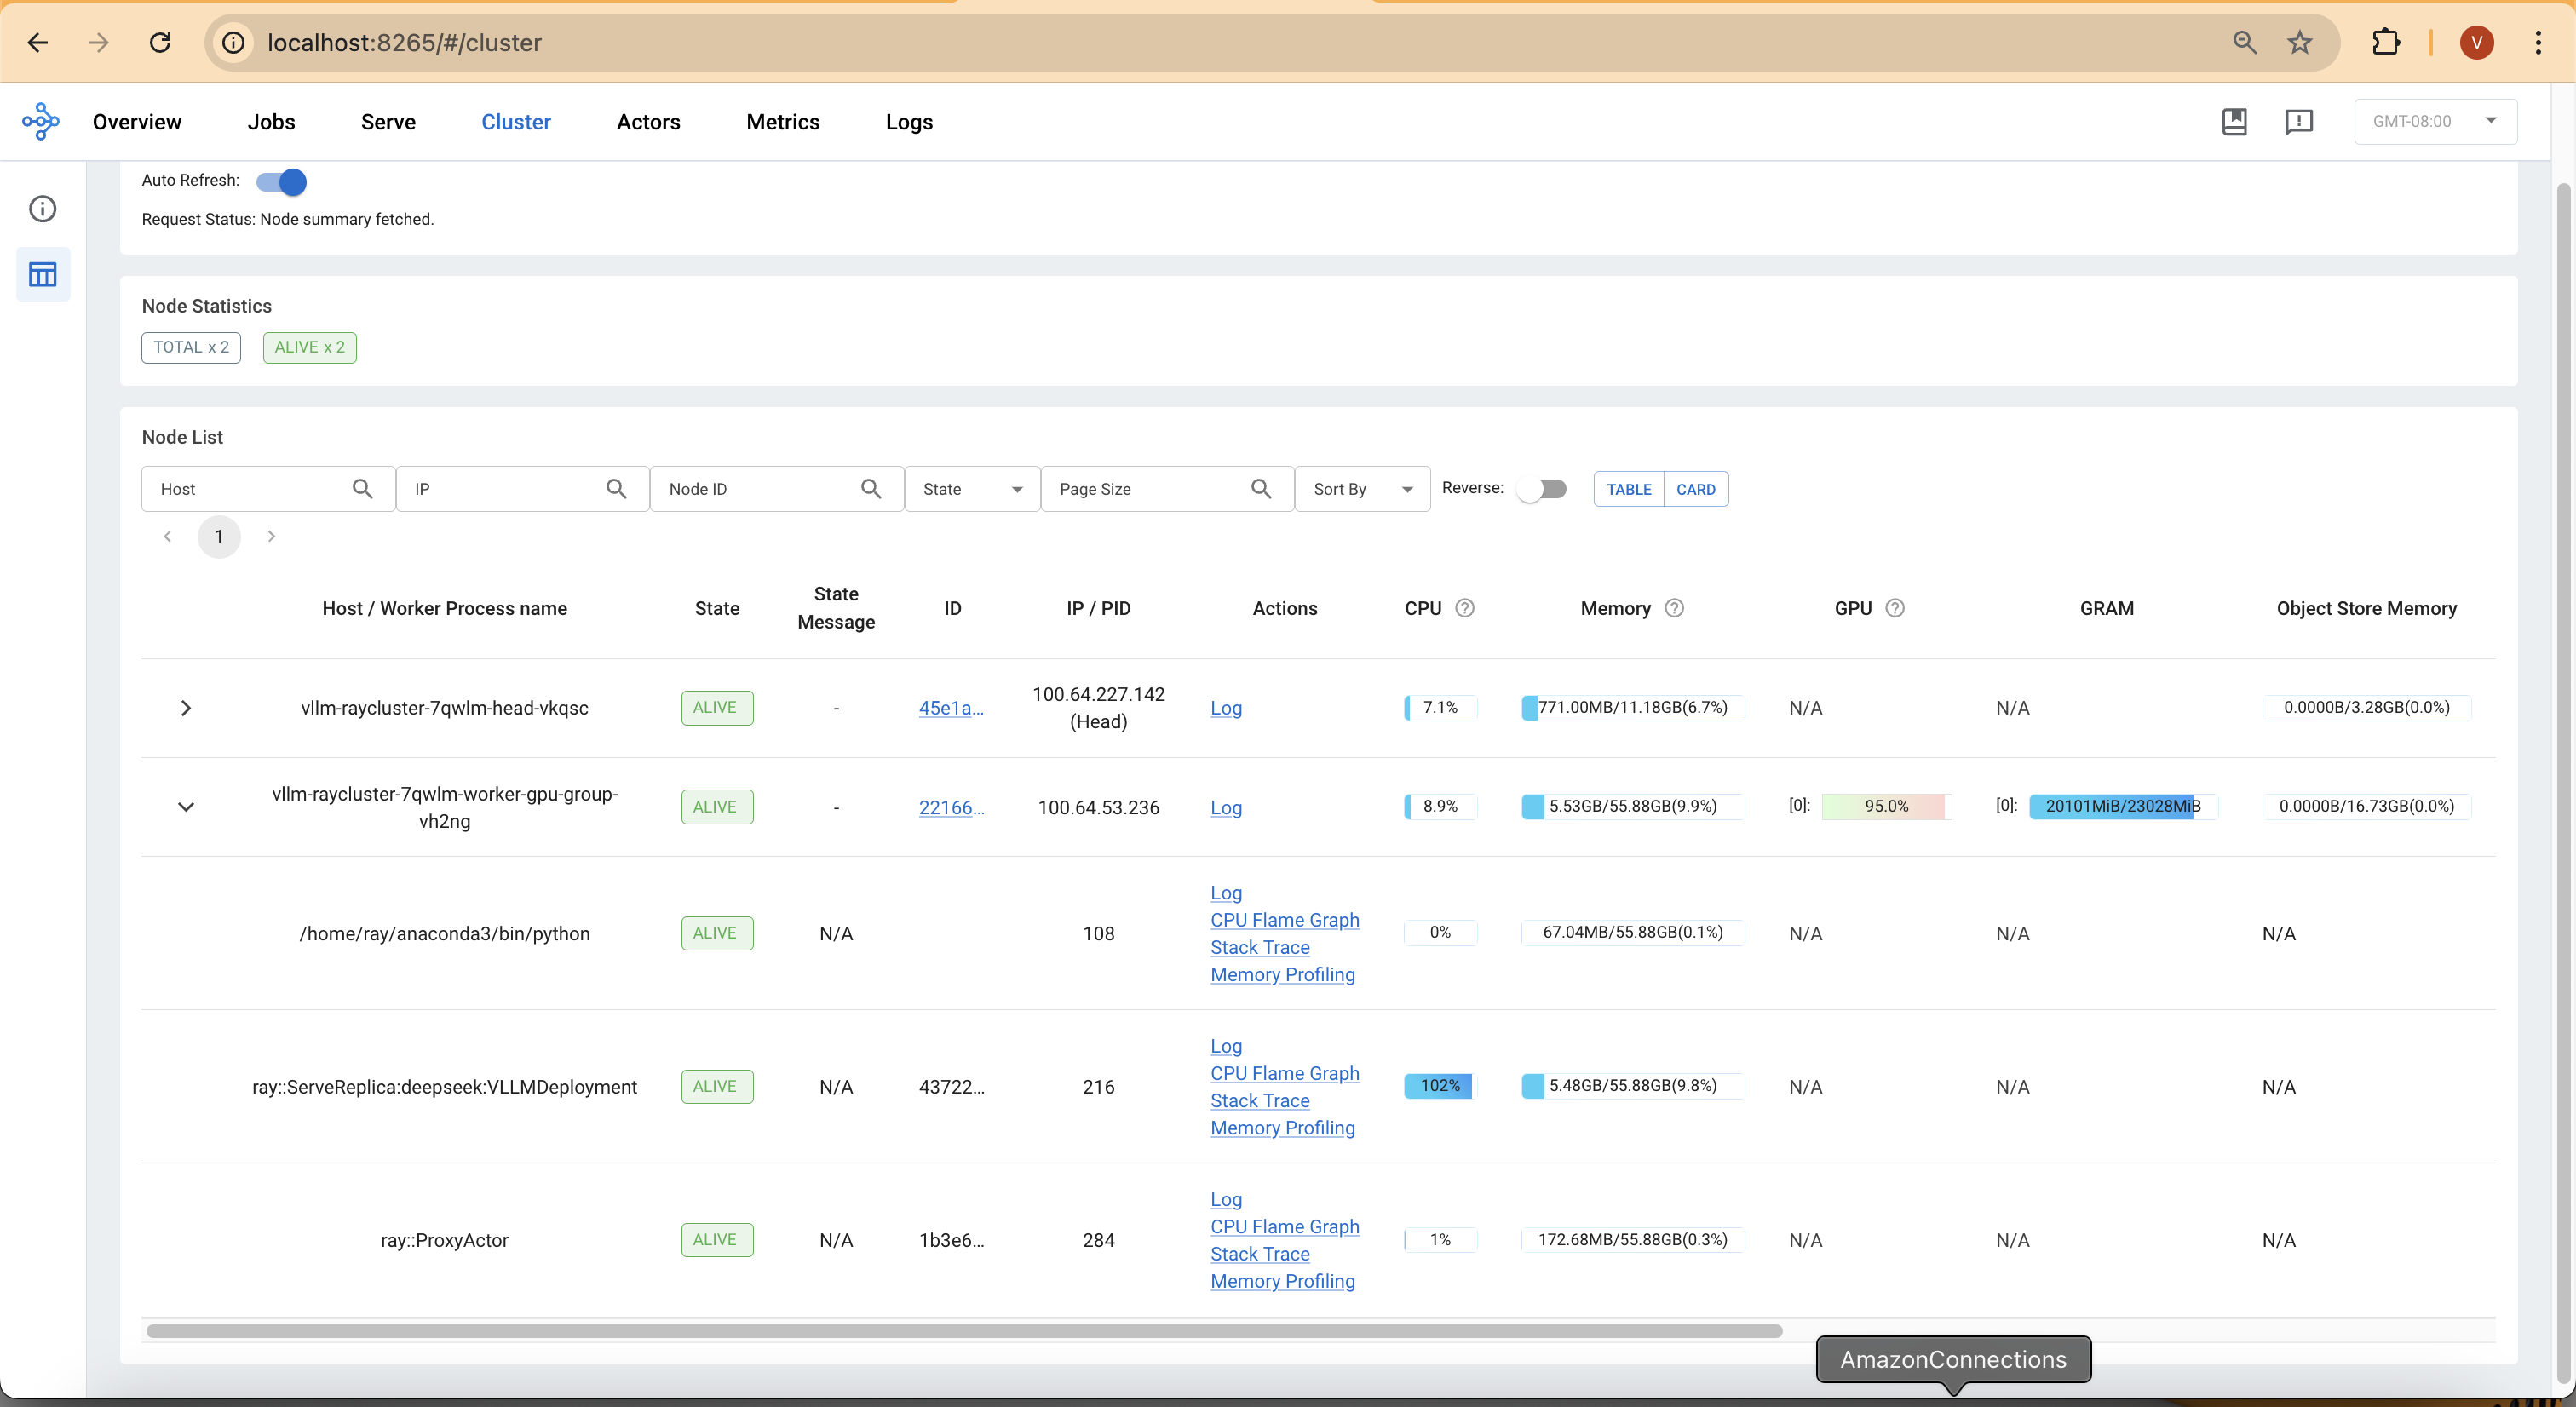Screen dimensions: 2576x1407
Task: Enable the Reverse sort toggle
Action: pyautogui.click(x=1541, y=489)
